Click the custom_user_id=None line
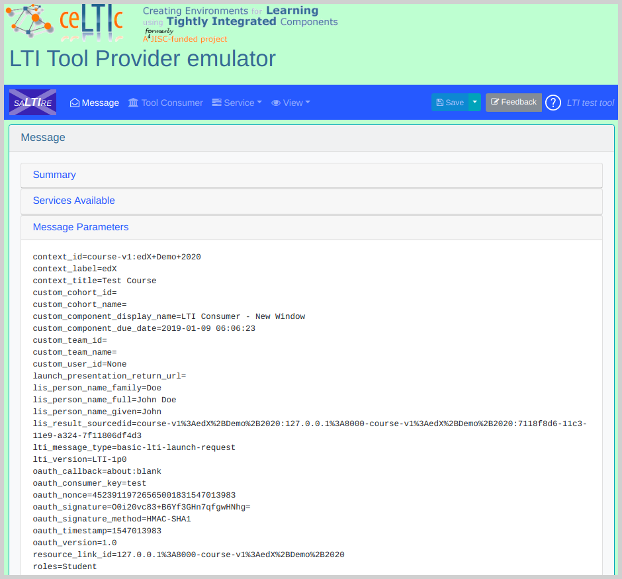The height and width of the screenshot is (579, 622). click(79, 364)
